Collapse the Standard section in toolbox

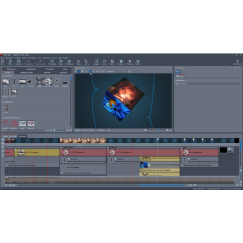tap(3, 76)
